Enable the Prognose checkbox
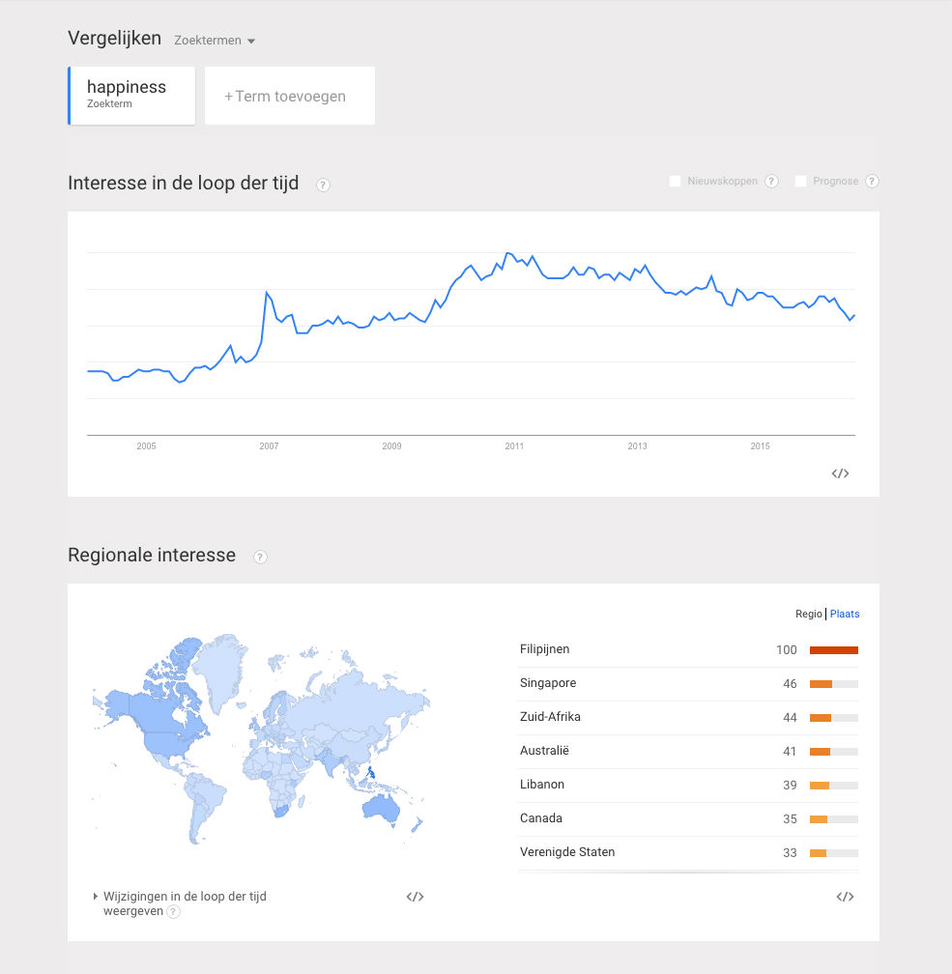 (800, 182)
